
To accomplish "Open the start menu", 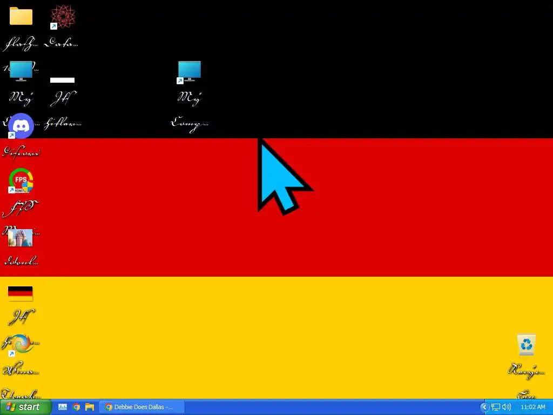I will coord(25,407).
